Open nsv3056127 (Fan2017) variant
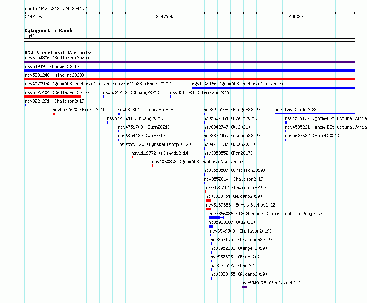 pyautogui.click(x=235, y=265)
